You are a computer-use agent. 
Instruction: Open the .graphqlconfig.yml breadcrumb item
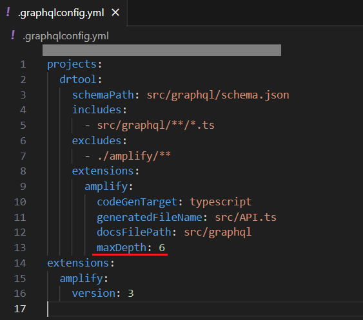pyautogui.click(x=66, y=36)
